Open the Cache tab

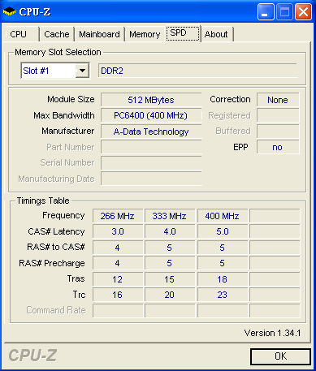tap(57, 34)
